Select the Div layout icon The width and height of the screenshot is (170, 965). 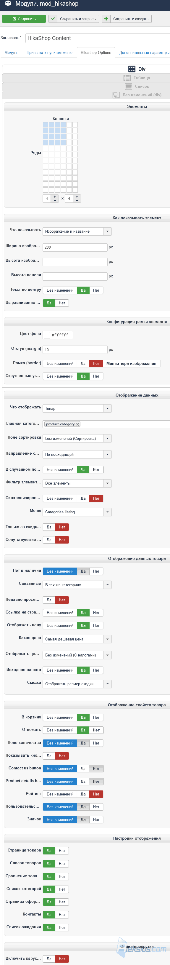[132, 69]
